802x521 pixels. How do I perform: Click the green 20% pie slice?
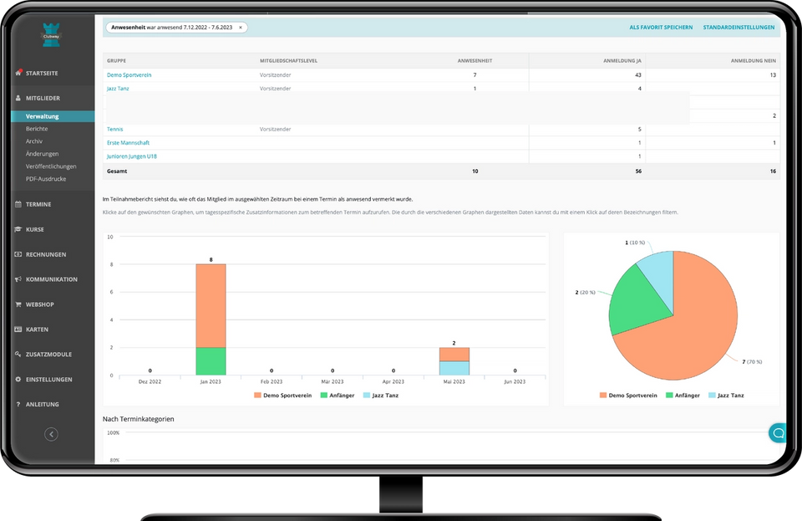tap(637, 302)
